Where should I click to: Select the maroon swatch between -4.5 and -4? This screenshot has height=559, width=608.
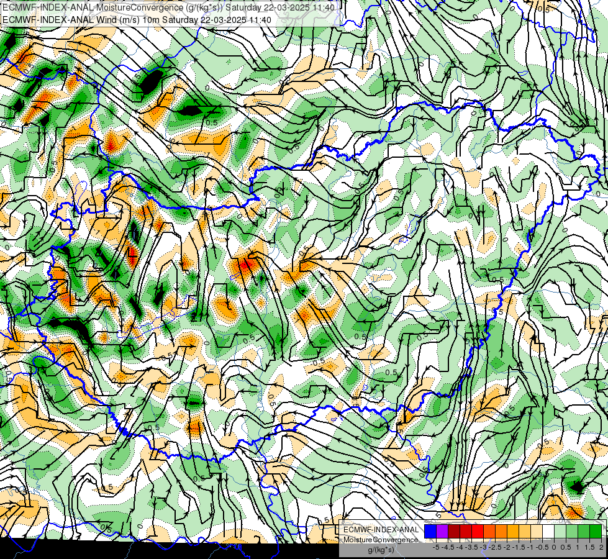point(454,531)
